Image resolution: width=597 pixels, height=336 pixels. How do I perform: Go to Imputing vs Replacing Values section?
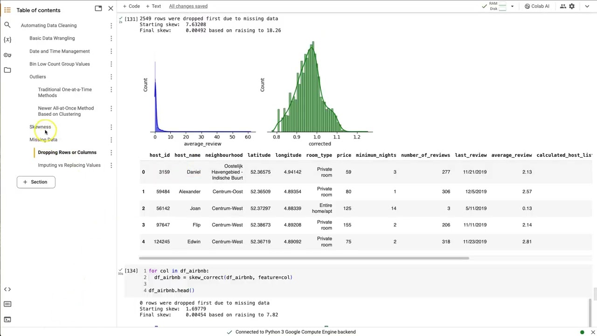click(69, 165)
